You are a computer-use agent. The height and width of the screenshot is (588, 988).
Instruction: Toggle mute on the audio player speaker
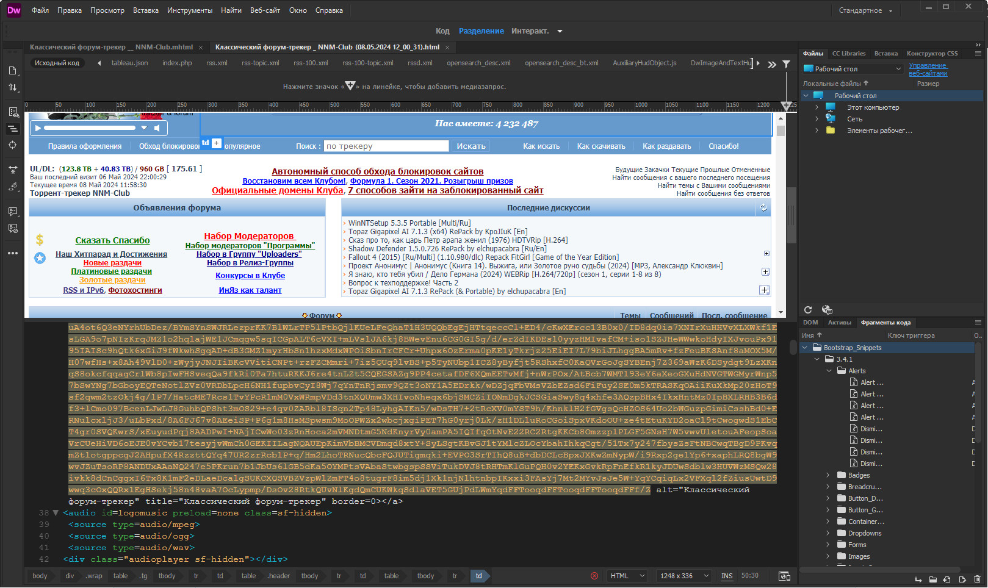[157, 128]
